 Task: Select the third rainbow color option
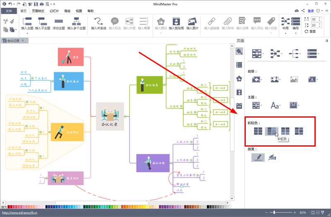coord(285,131)
